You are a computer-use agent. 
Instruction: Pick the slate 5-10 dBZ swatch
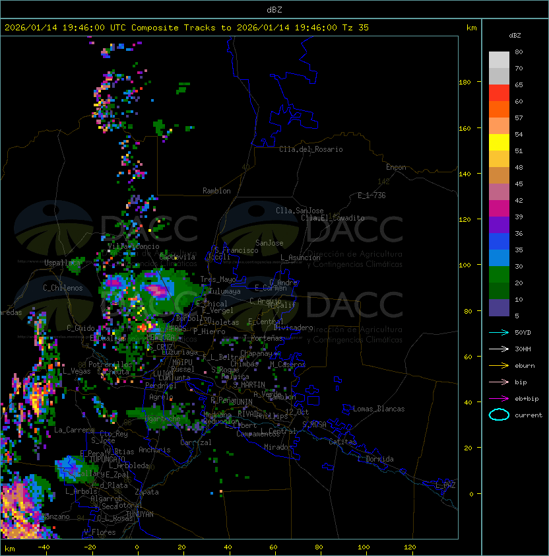(x=499, y=308)
